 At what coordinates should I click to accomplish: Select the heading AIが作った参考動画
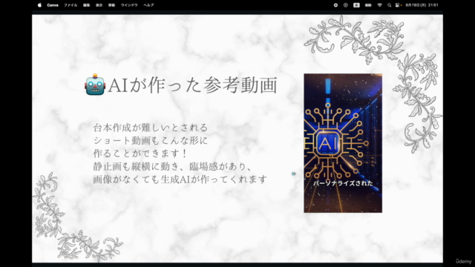click(193, 85)
